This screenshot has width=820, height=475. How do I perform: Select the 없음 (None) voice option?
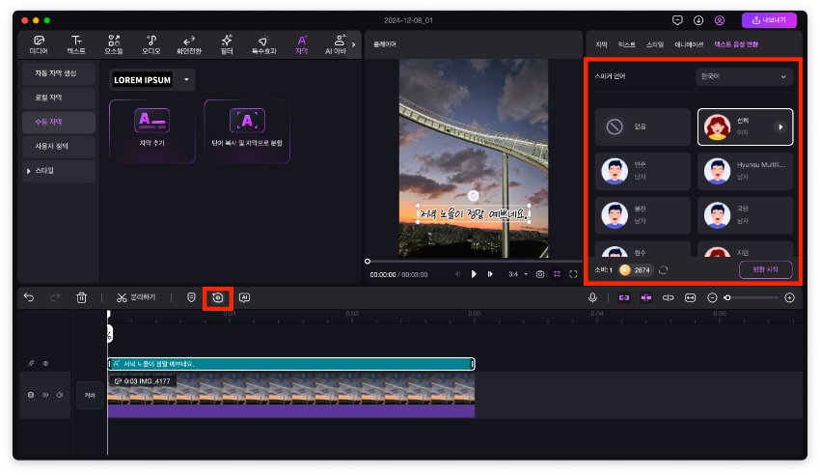[642, 126]
